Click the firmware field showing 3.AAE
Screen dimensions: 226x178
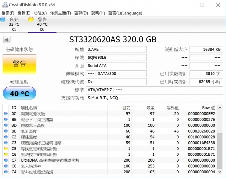coord(116,49)
